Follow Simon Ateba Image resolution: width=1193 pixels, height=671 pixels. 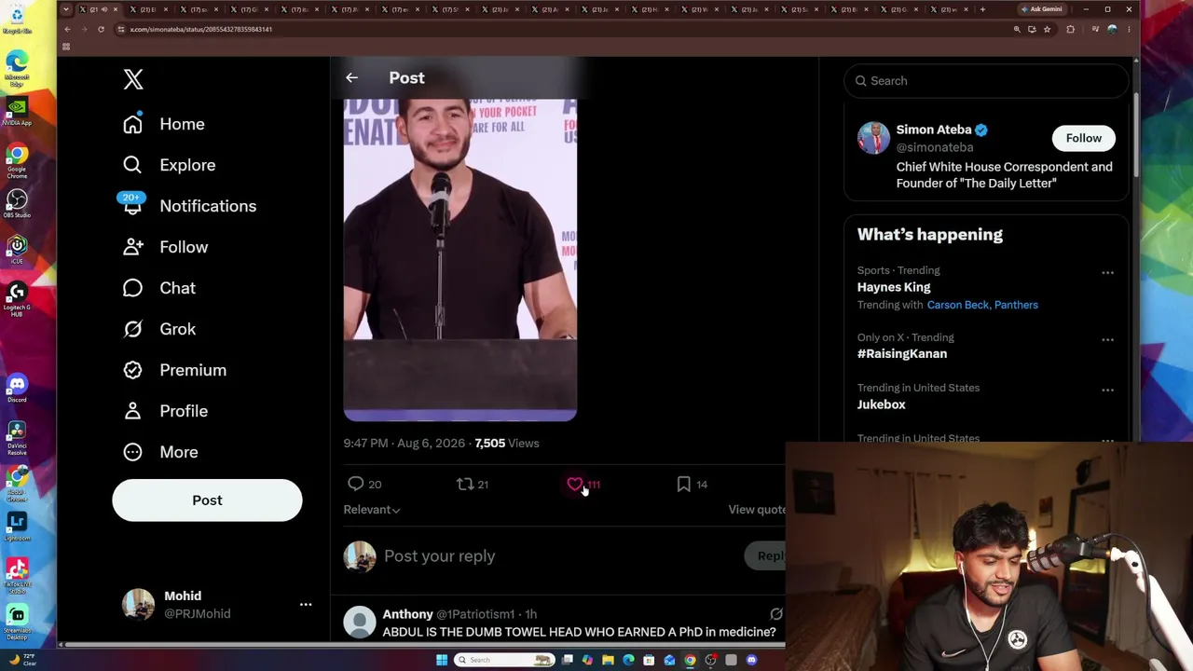[1083, 138]
